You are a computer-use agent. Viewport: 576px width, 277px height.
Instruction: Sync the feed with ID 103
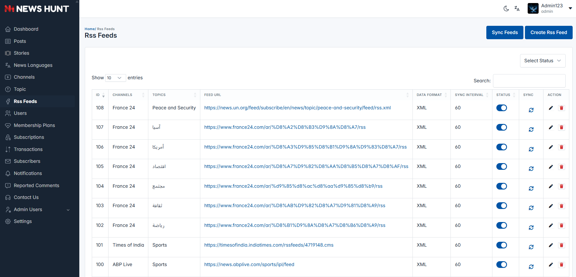(531, 208)
